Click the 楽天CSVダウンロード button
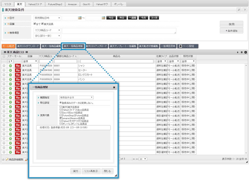This screenshot has height=181, width=249. pos(28,46)
